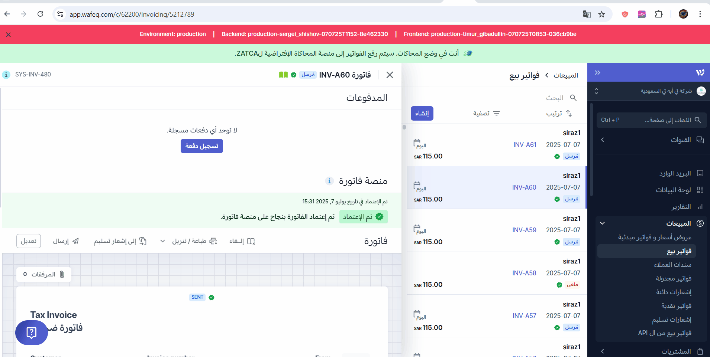Click the إنشاء create button
The image size is (710, 357).
click(x=422, y=114)
